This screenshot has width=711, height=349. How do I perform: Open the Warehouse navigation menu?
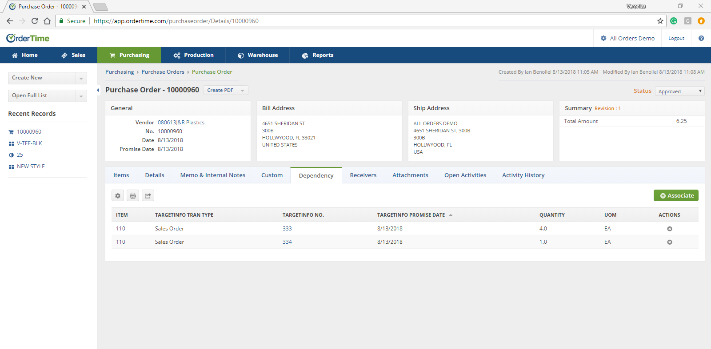258,55
